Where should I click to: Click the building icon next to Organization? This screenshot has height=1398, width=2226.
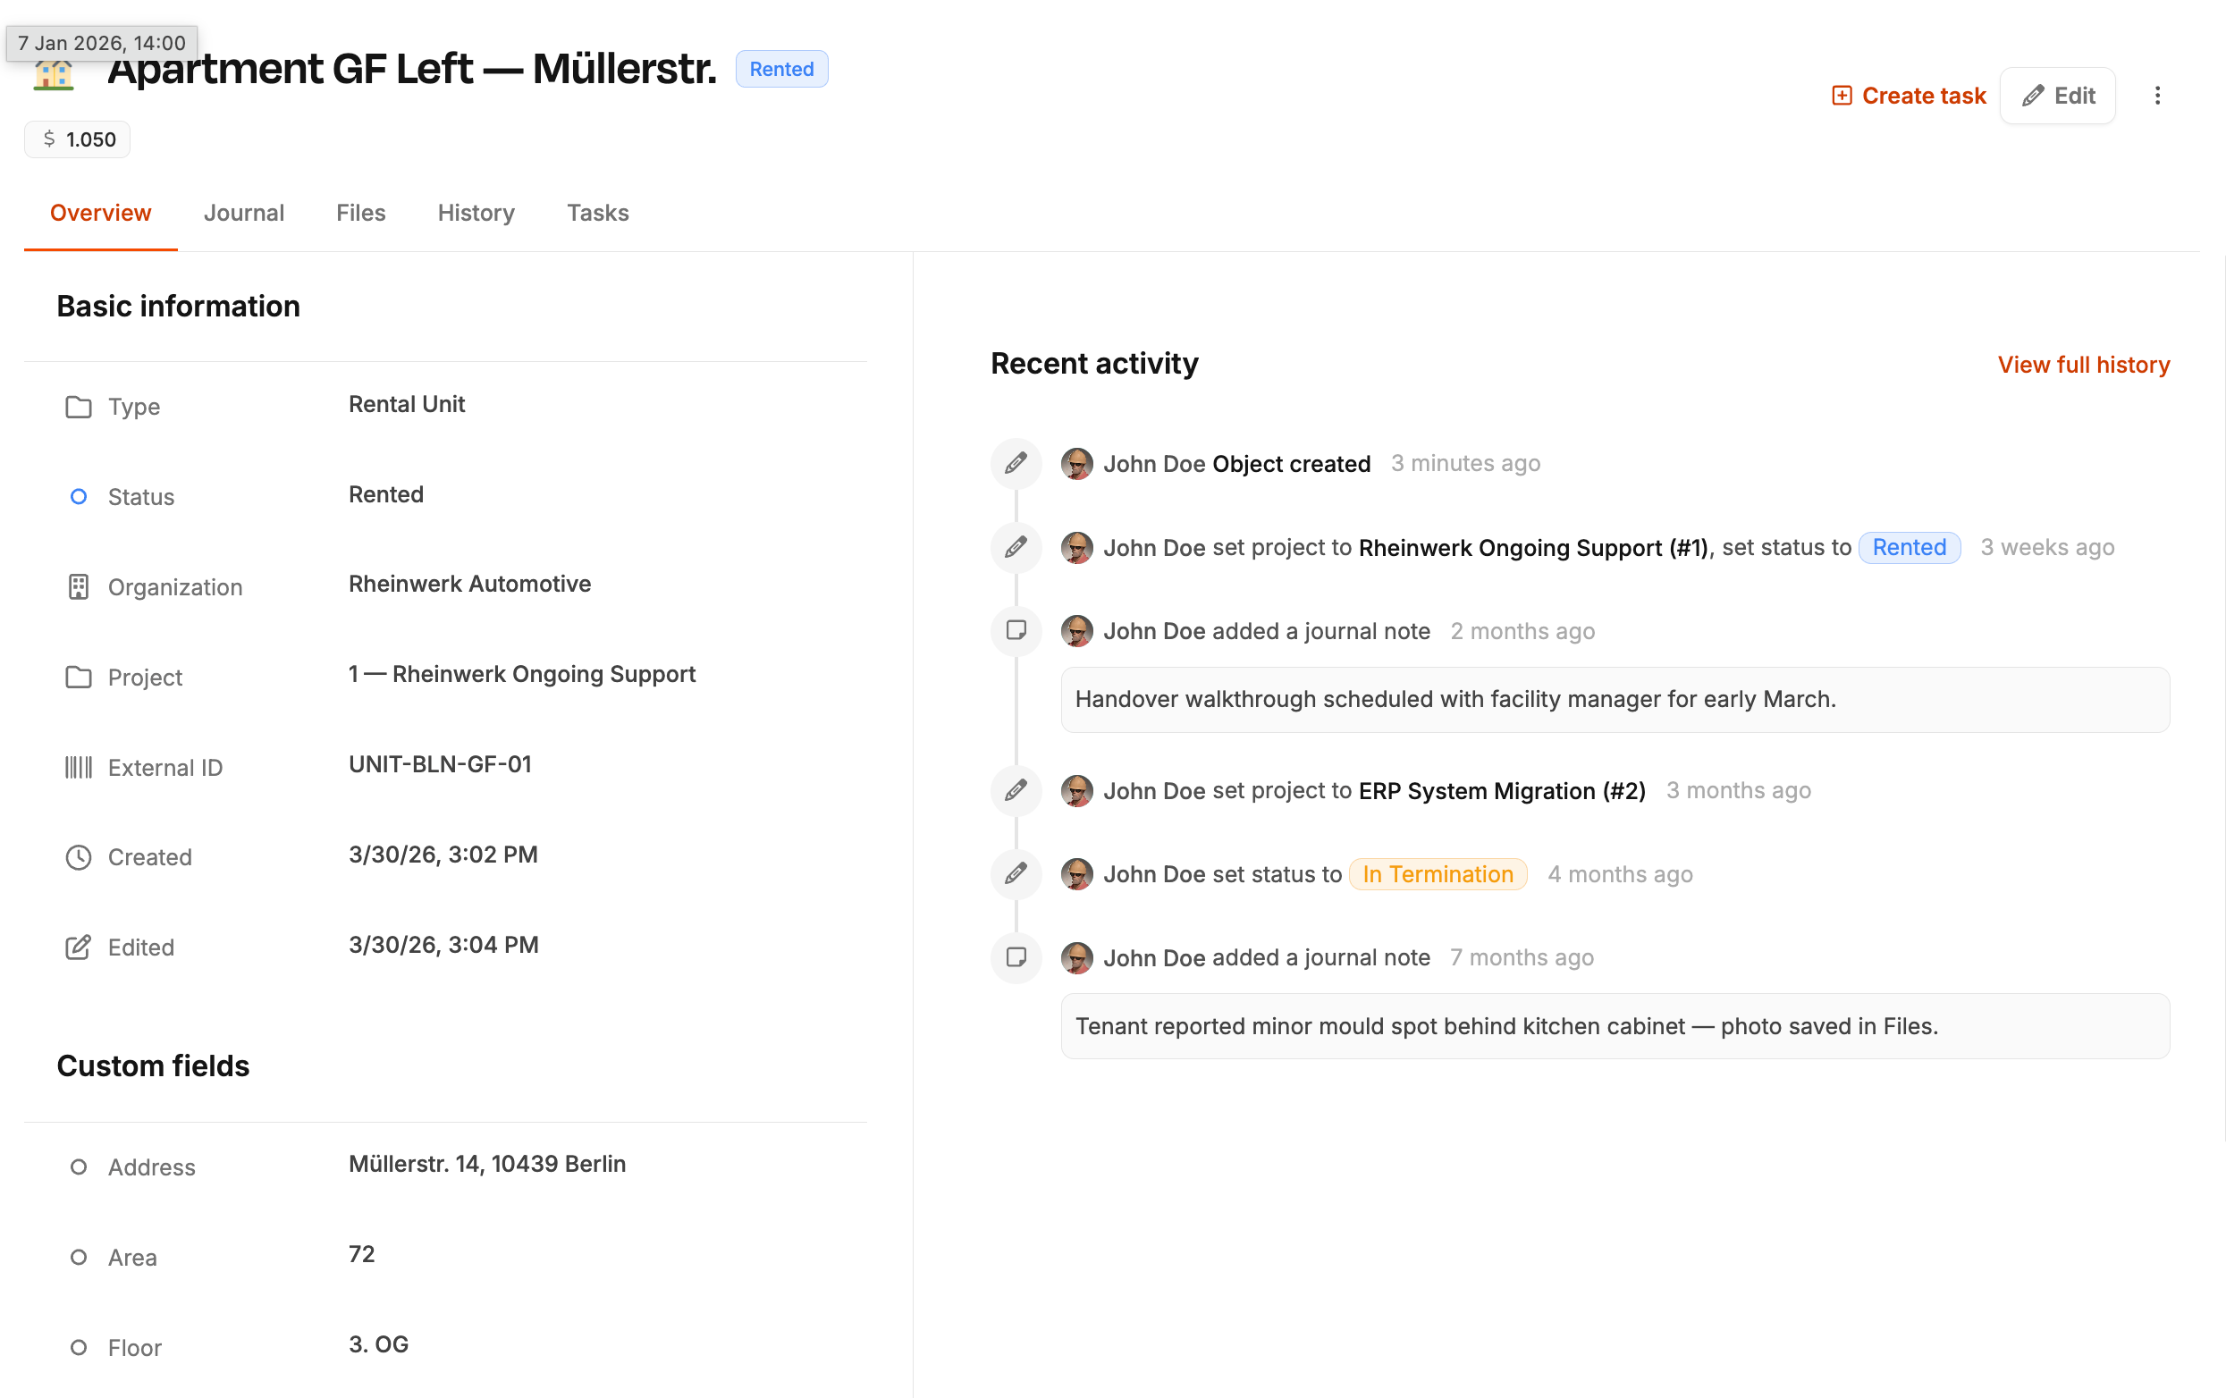[79, 587]
